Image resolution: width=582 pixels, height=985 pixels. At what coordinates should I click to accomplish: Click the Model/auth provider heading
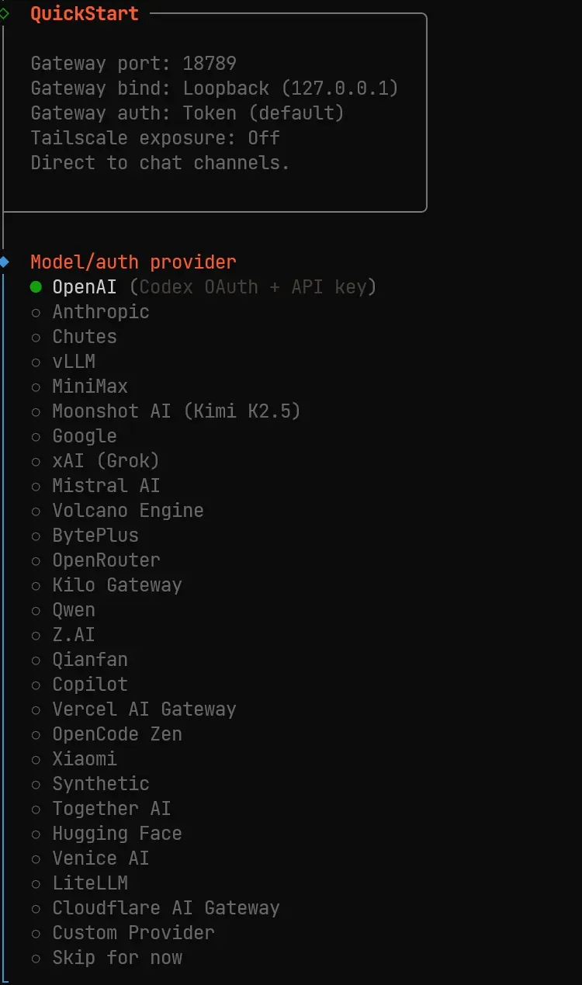coord(132,262)
